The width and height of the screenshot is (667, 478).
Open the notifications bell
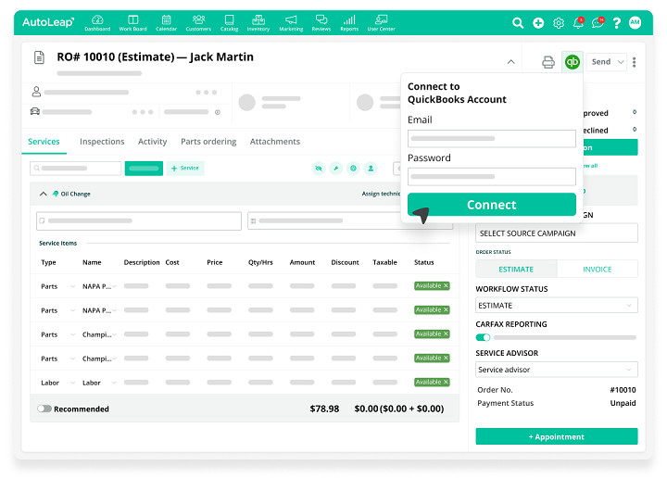[579, 23]
